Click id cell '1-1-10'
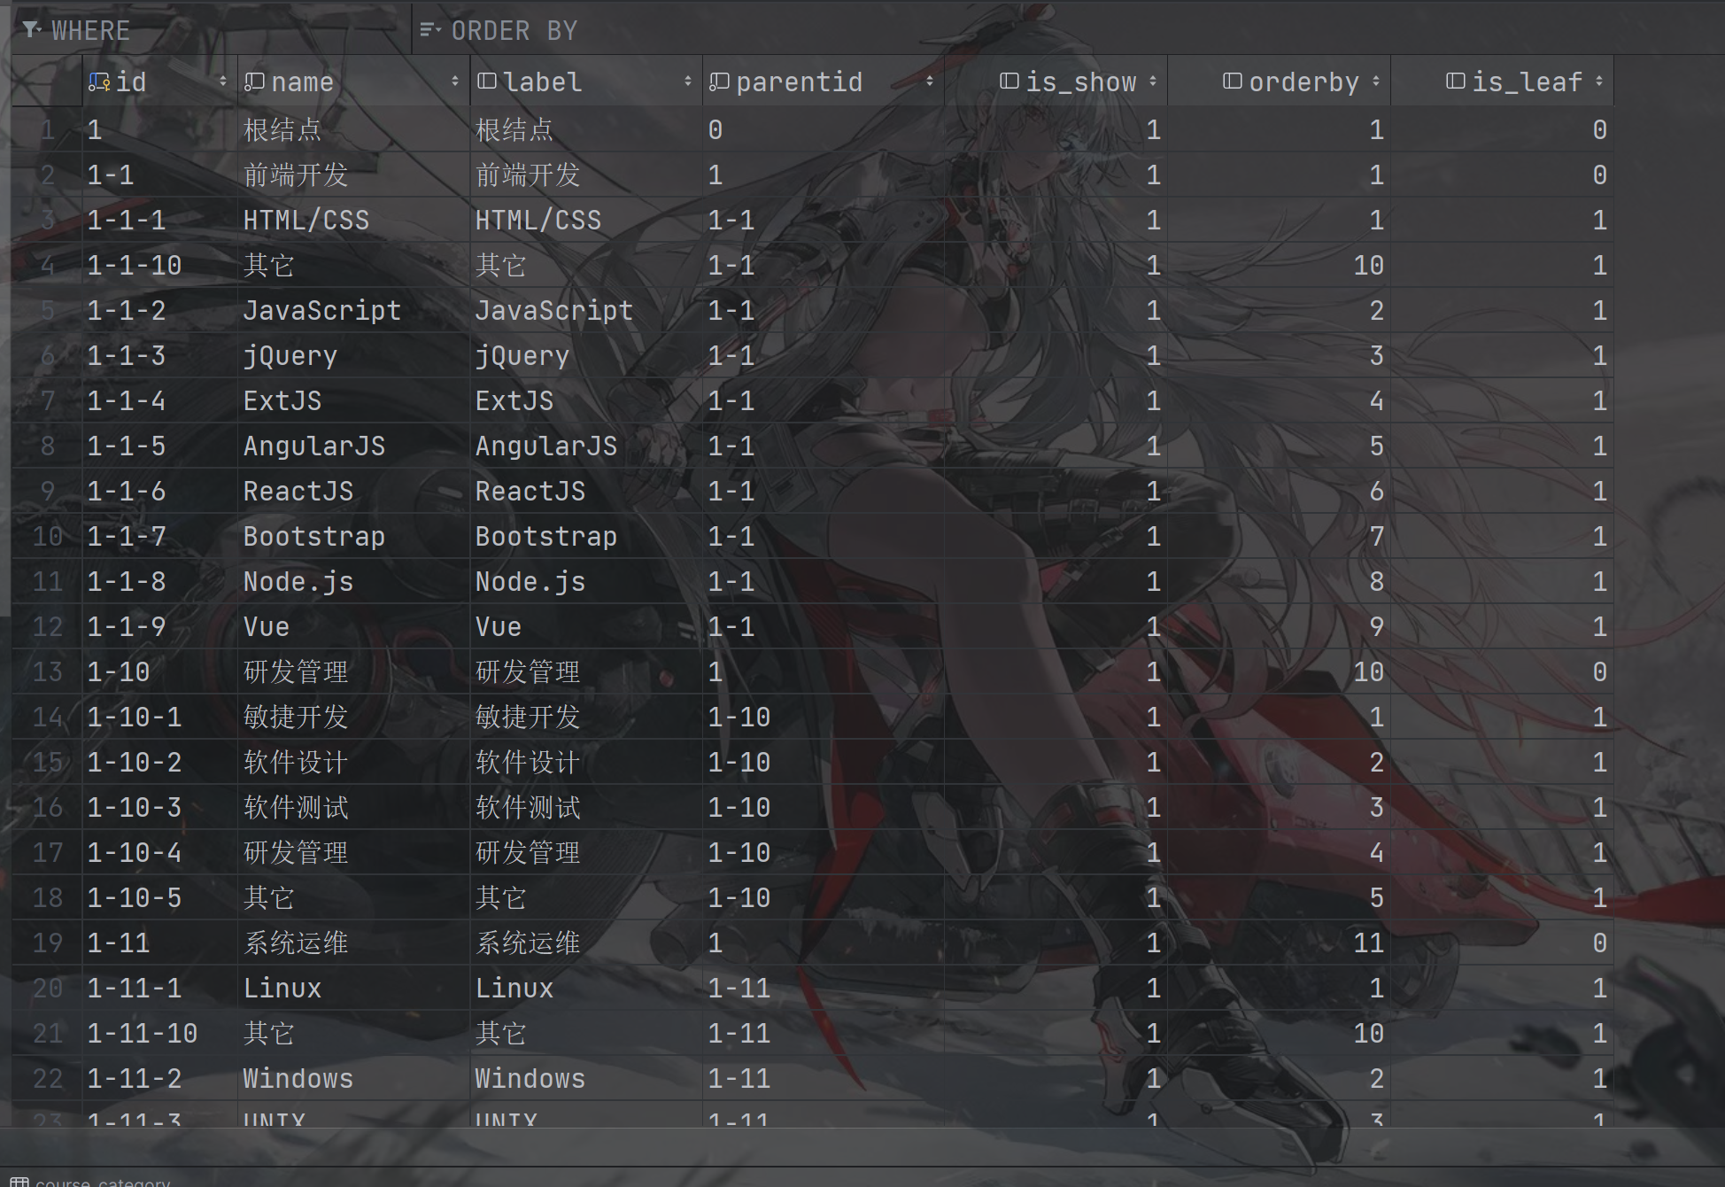This screenshot has height=1187, width=1725. (x=159, y=266)
